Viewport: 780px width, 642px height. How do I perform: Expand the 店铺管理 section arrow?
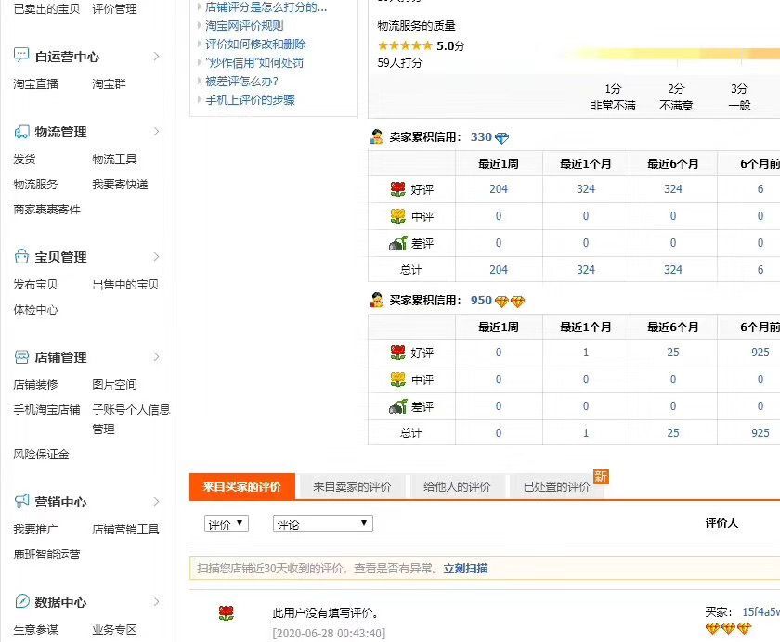(157, 357)
